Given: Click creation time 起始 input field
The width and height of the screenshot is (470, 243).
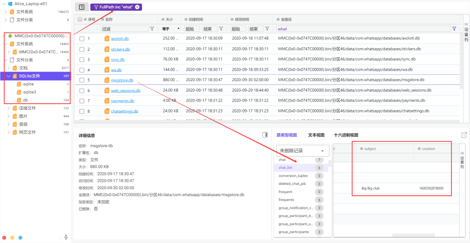Looking at the screenshot, I should [191, 29].
